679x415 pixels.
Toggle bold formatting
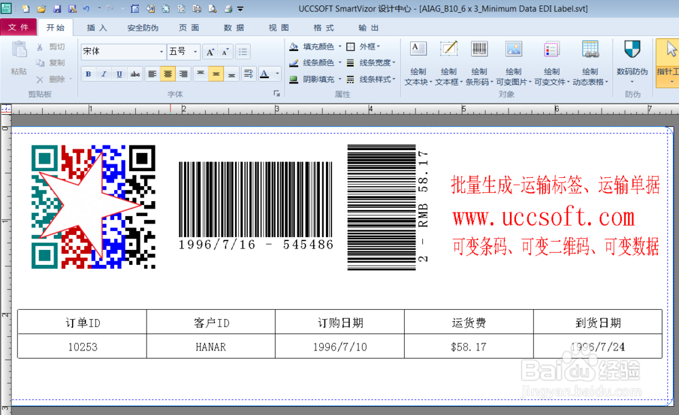coord(88,74)
